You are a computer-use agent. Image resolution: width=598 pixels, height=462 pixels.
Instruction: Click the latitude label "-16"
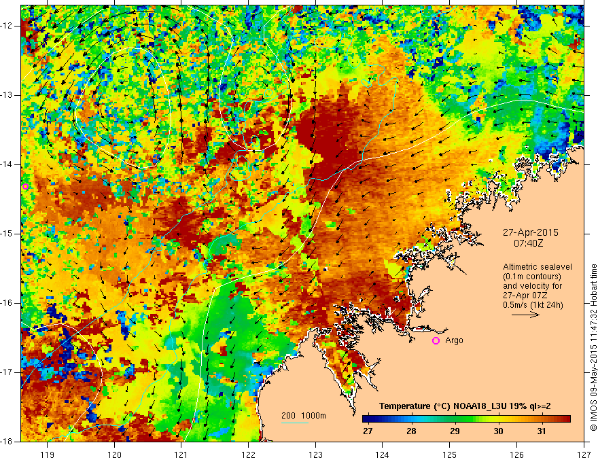[x=7, y=303]
